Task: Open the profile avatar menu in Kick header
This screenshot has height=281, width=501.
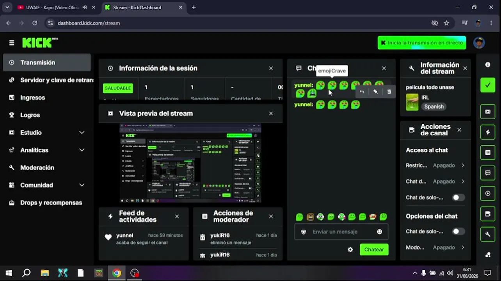Action: pos(479,43)
